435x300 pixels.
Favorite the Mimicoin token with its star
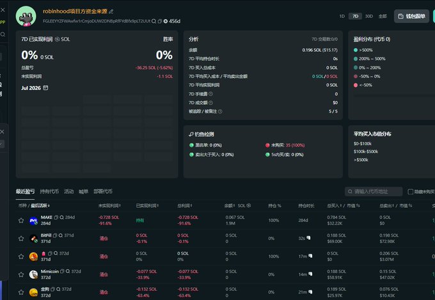tap(21, 275)
